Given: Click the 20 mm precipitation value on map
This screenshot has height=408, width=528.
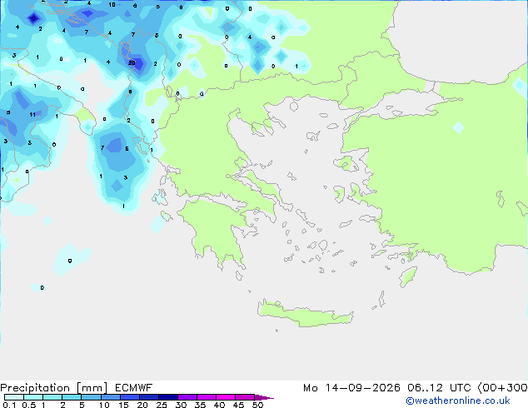Looking at the screenshot, I should click(x=132, y=62).
